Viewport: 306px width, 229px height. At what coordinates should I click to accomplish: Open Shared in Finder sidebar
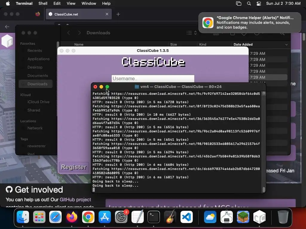[x=34, y=110]
